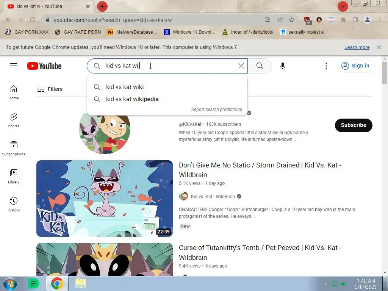Click 'Report search predictions'
The height and width of the screenshot is (291, 388).
[216, 110]
